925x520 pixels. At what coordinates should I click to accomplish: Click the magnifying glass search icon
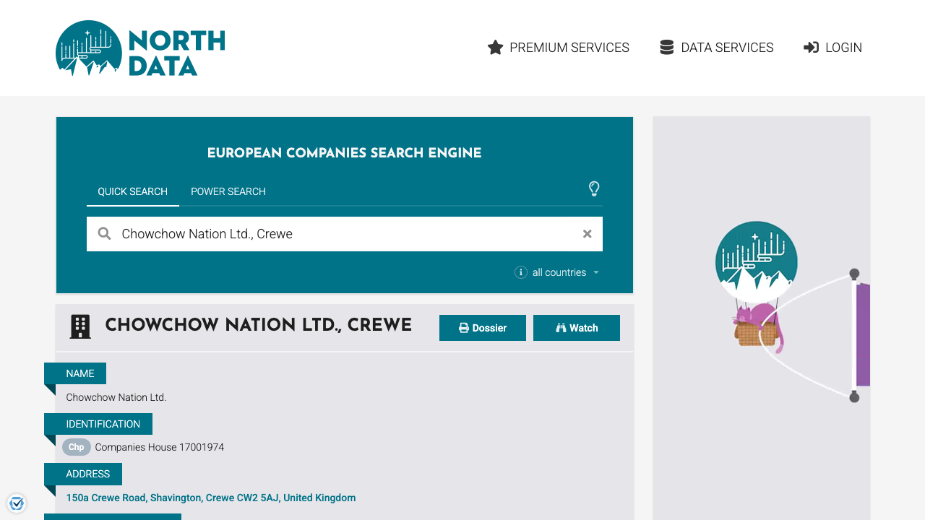(104, 233)
